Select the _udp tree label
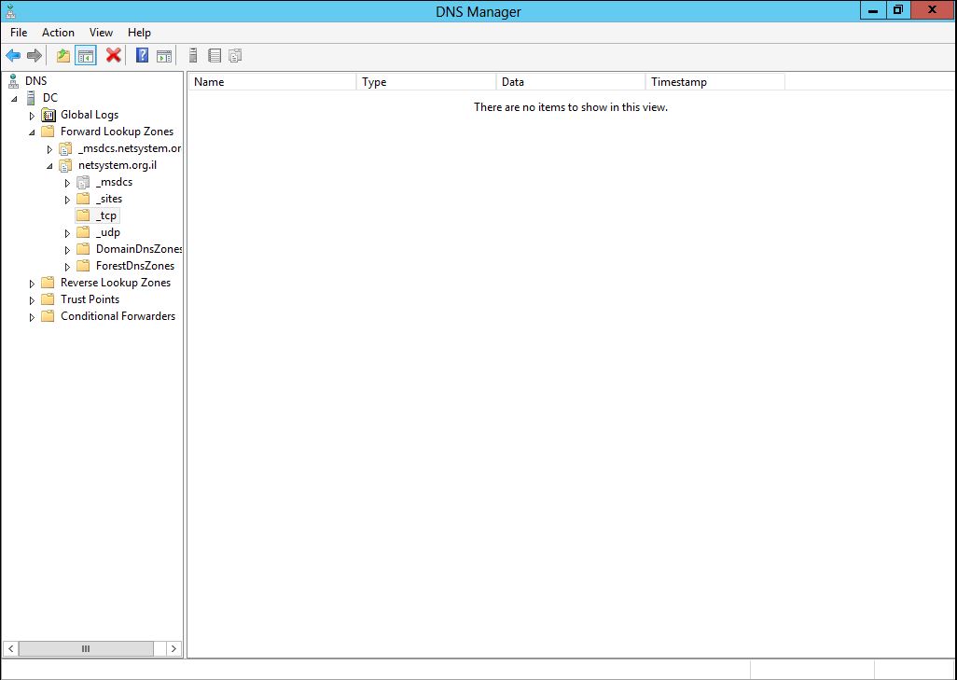The height and width of the screenshot is (680, 957). tap(108, 232)
